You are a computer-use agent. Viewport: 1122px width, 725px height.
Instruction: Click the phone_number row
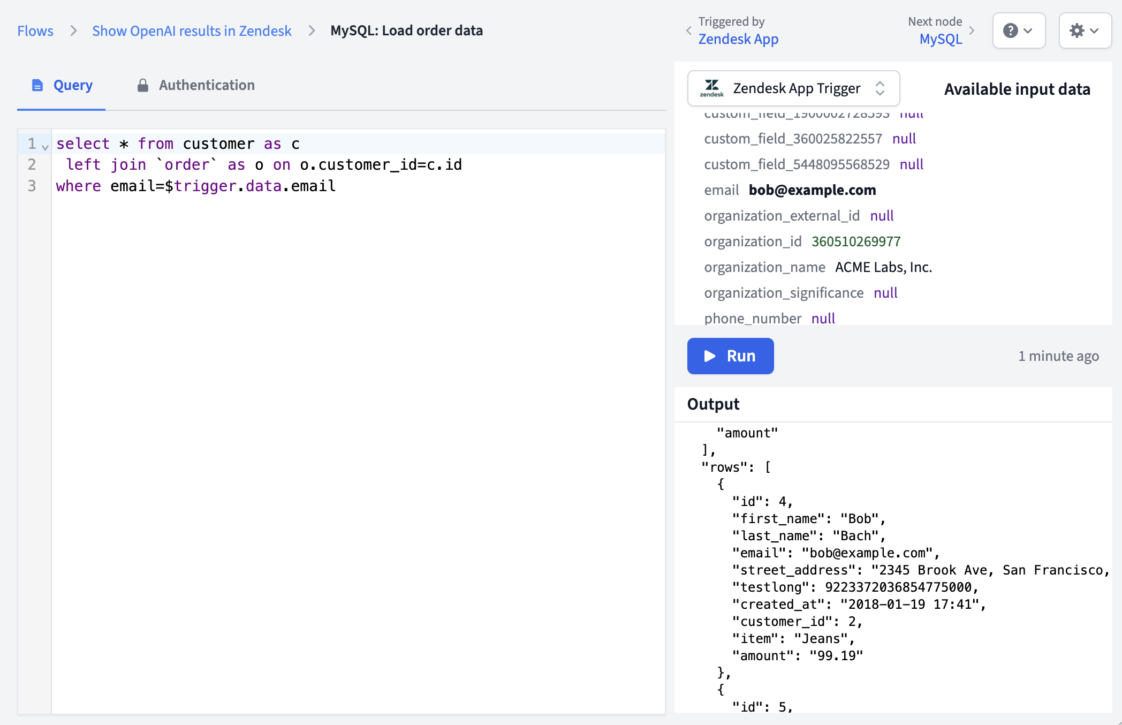tap(769, 319)
